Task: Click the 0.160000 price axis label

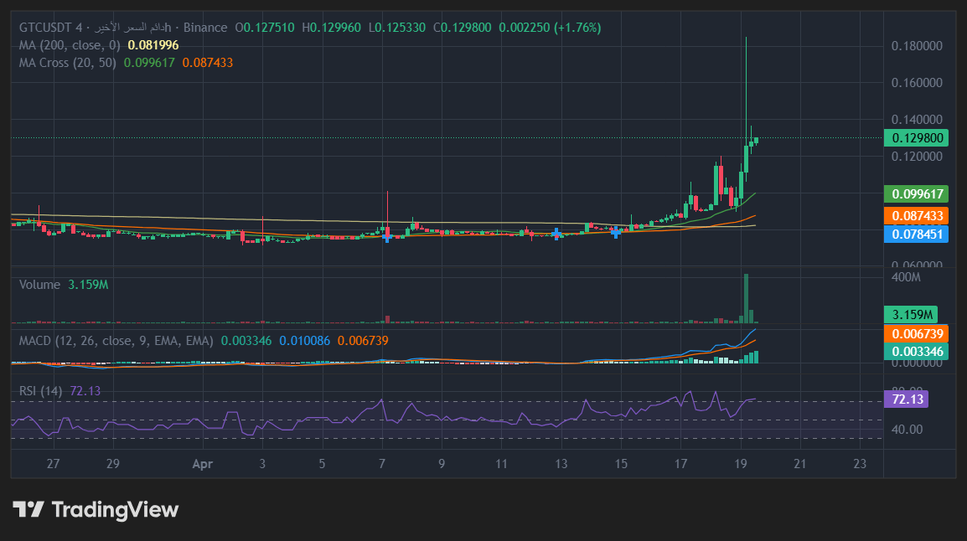Action: (x=917, y=83)
